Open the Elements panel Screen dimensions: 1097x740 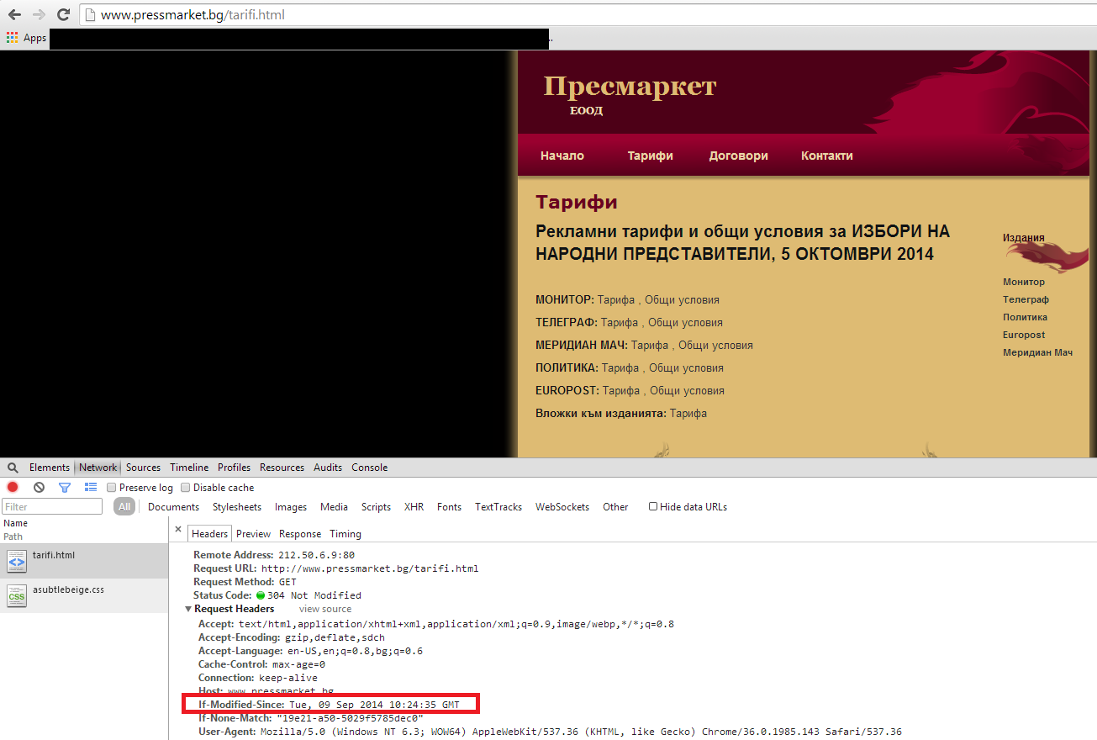tap(50, 468)
